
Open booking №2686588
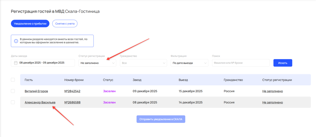click(x=72, y=103)
